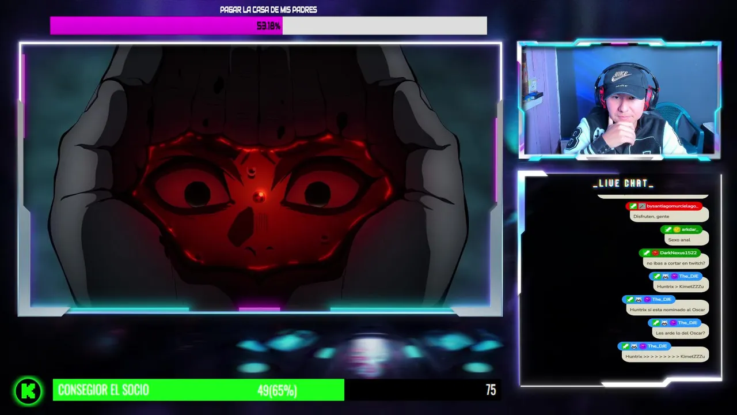The image size is (737, 415).
Task: Click the 'Les arde lo del Oscar?' message
Action: pyautogui.click(x=679, y=333)
